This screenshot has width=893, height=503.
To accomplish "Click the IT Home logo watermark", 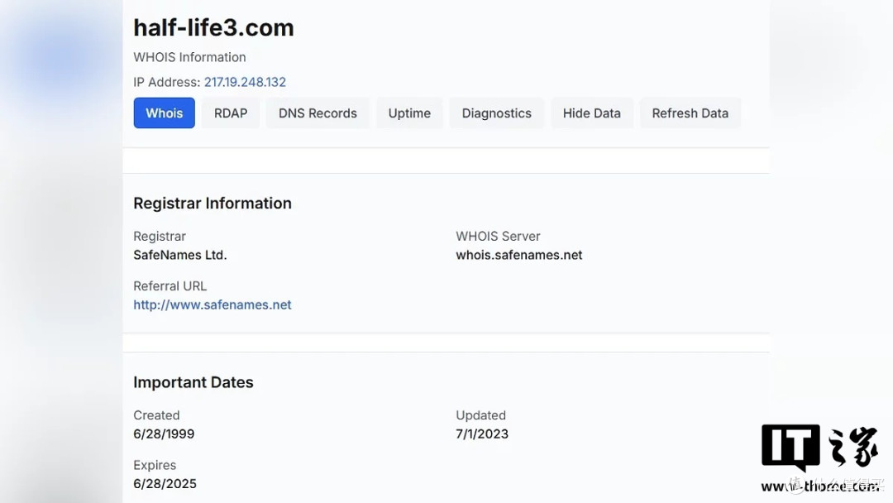I will [819, 448].
